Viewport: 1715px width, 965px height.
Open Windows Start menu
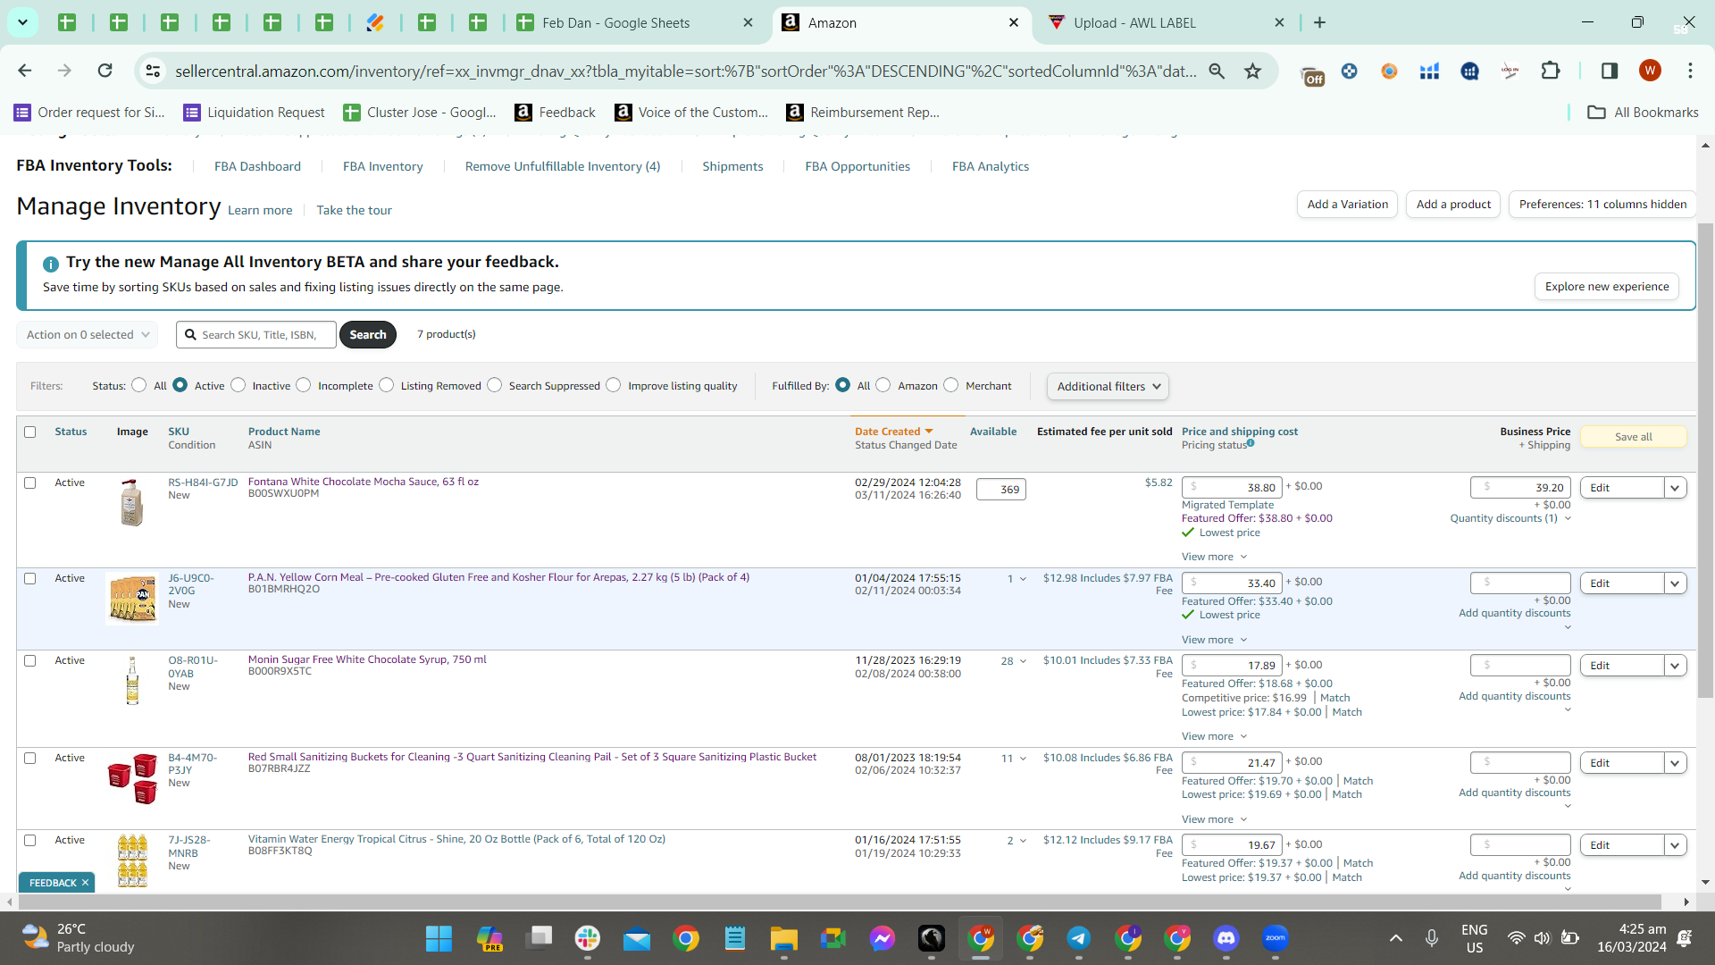[439, 938]
